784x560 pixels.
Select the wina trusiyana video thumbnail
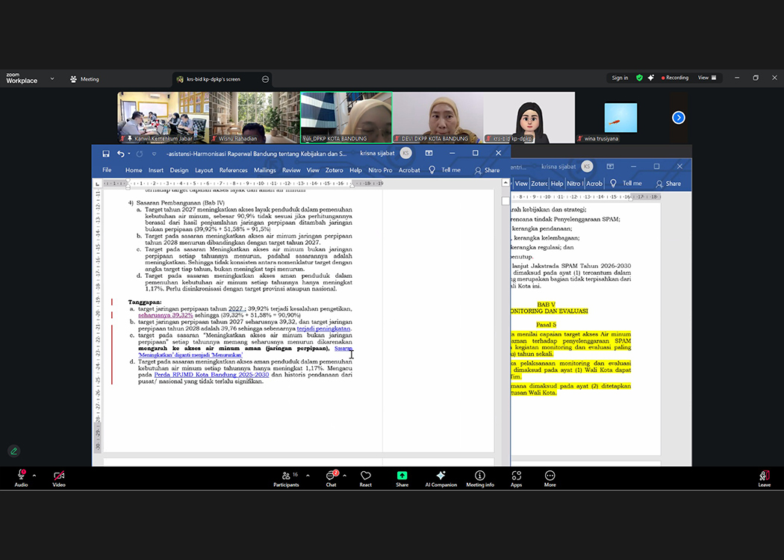click(x=620, y=118)
